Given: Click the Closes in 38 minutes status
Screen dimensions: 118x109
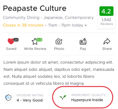Looking at the screenshot, I should click(23, 25).
